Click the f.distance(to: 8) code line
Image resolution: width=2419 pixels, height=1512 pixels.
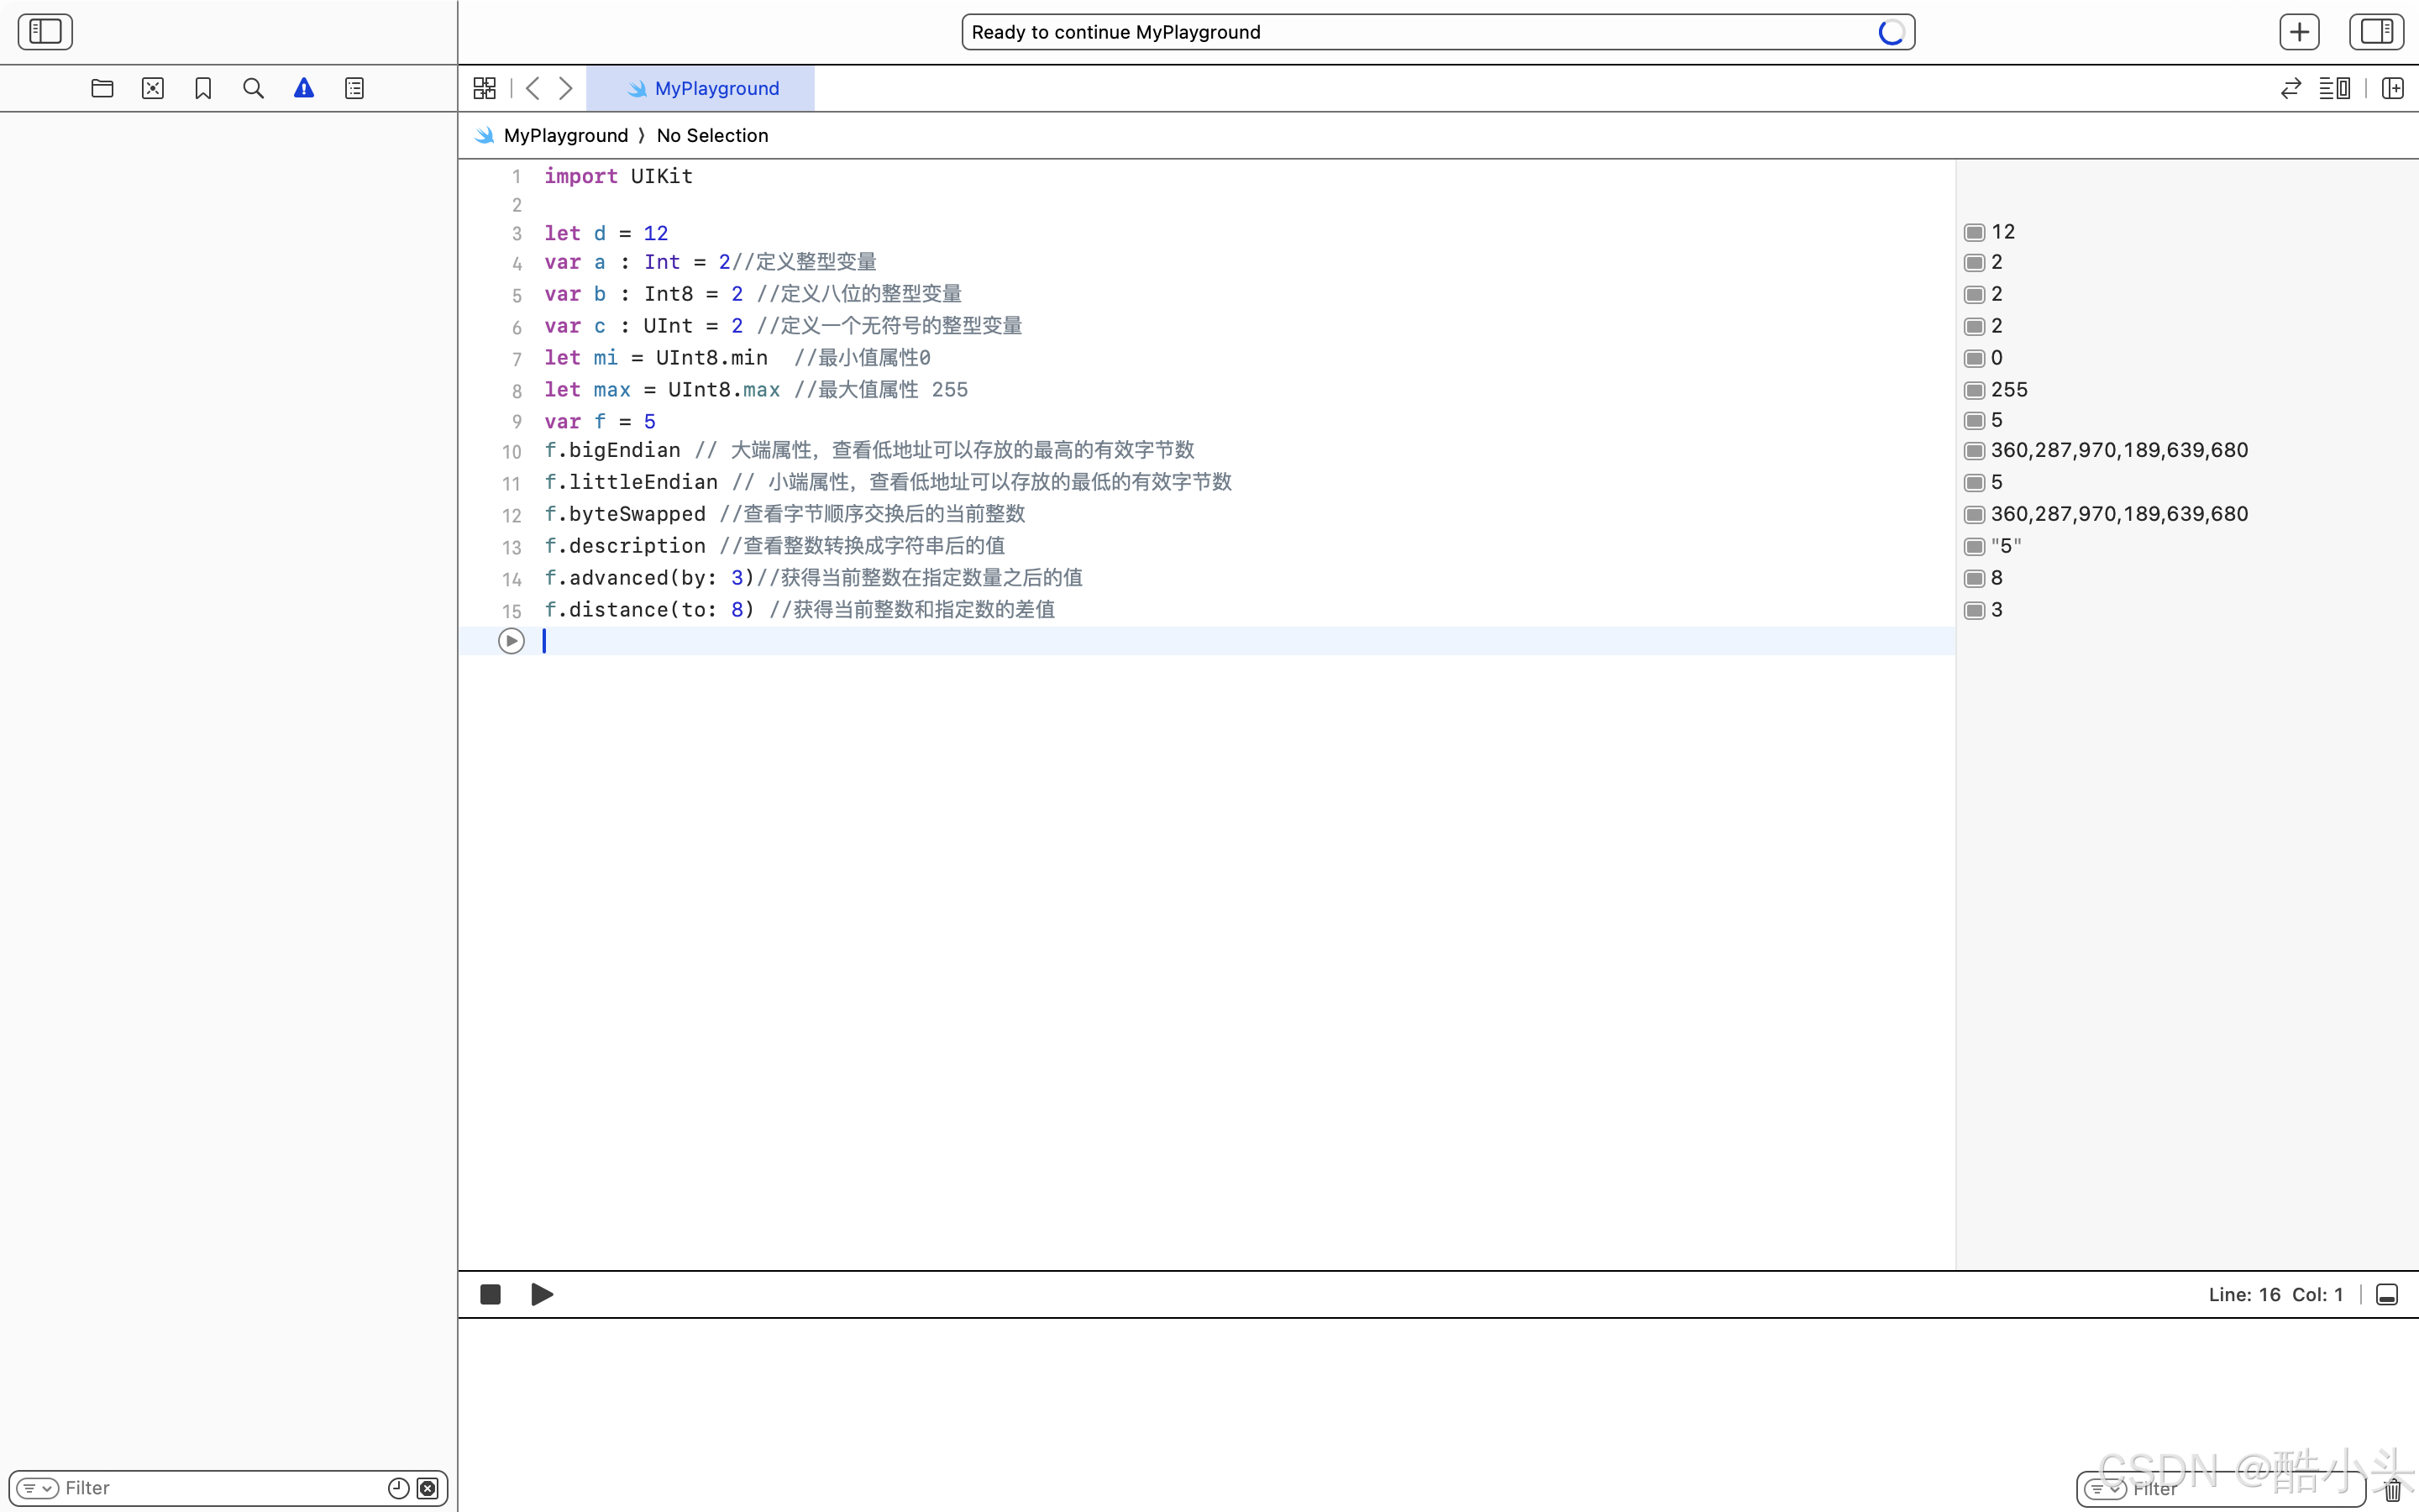799,610
